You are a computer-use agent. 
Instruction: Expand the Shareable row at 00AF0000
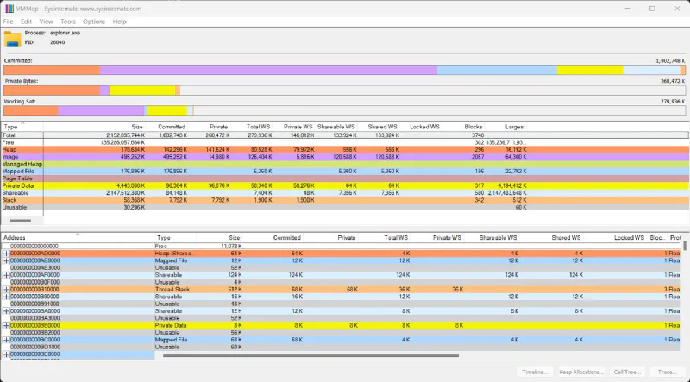(6, 275)
